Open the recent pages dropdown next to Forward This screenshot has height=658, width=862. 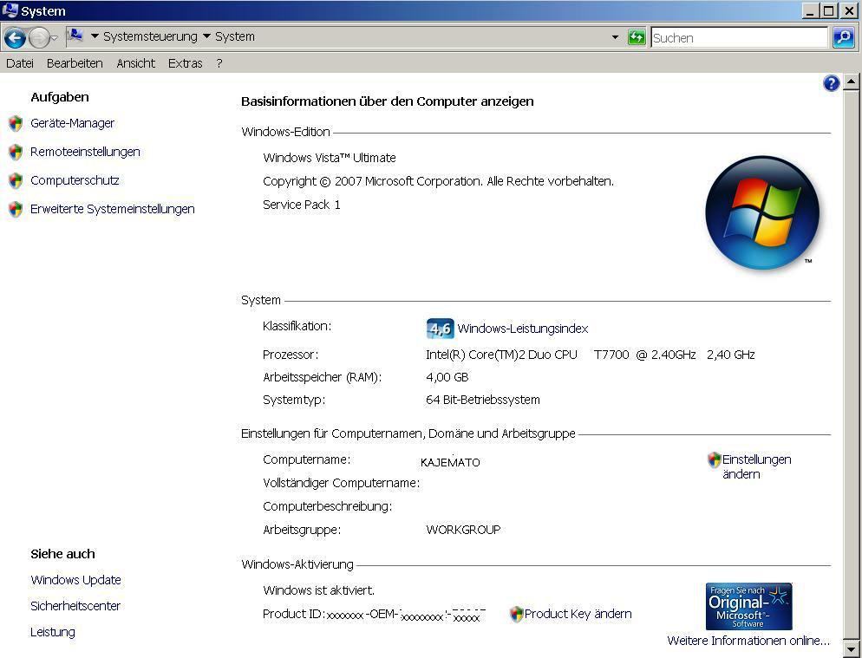54,38
